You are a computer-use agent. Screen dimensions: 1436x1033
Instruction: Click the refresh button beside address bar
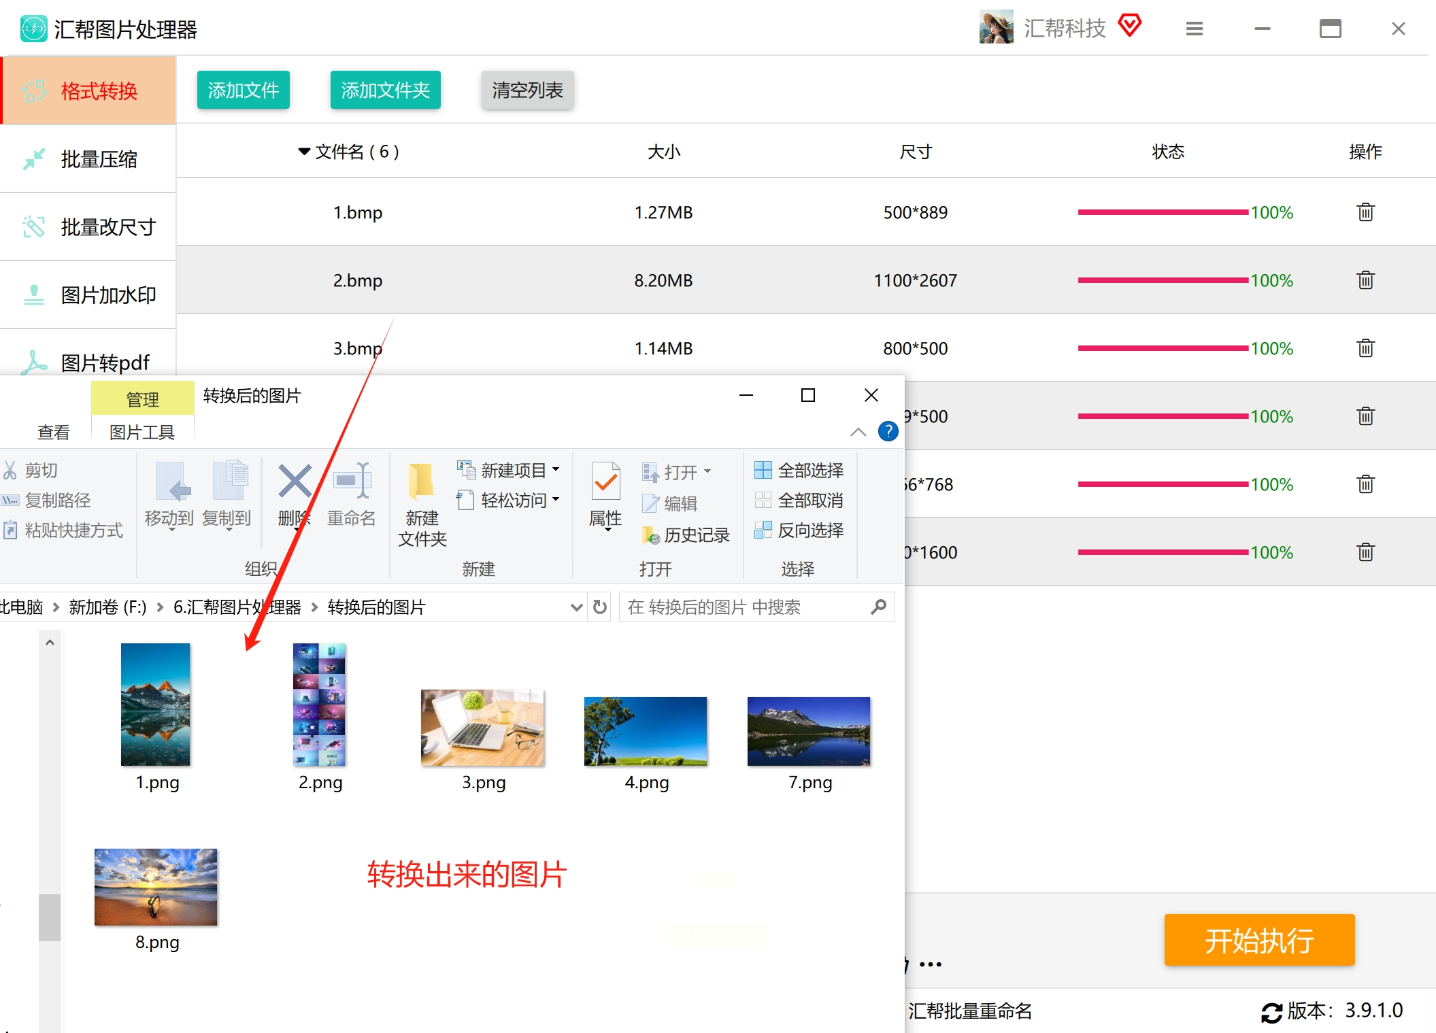pyautogui.click(x=599, y=607)
